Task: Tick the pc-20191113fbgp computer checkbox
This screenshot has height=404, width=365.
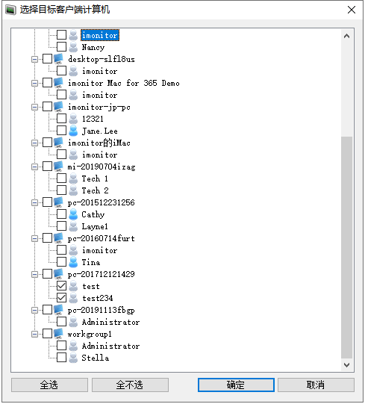Action: click(47, 310)
